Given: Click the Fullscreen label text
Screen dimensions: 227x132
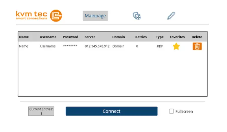Looking at the screenshot, I should (184, 111).
